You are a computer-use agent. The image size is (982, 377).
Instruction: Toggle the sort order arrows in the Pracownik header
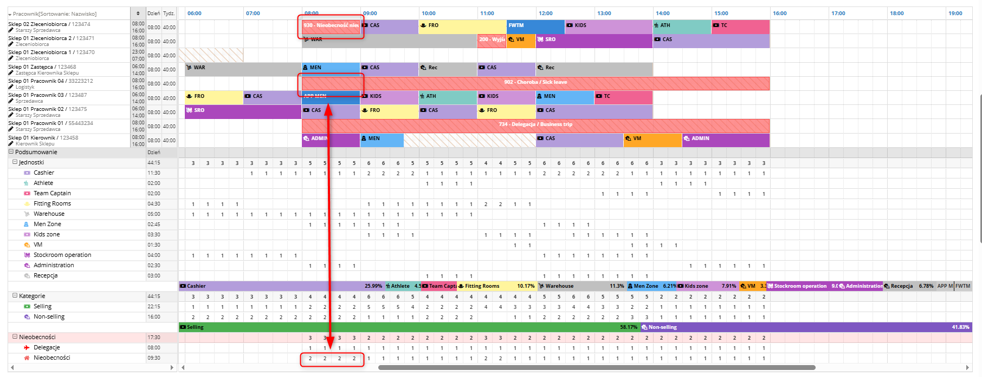[x=138, y=14]
